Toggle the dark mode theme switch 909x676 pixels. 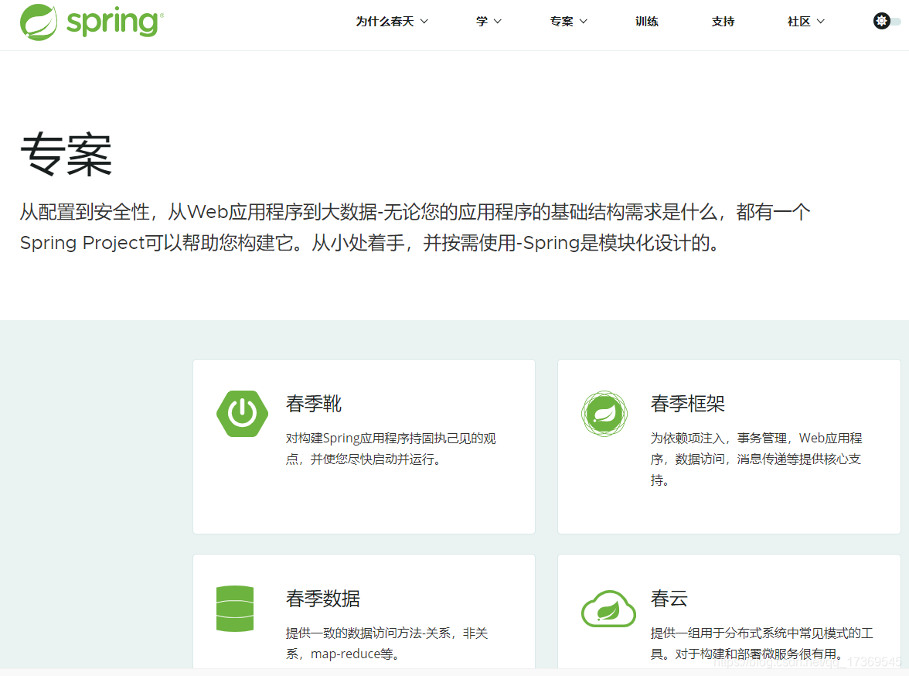click(x=887, y=22)
